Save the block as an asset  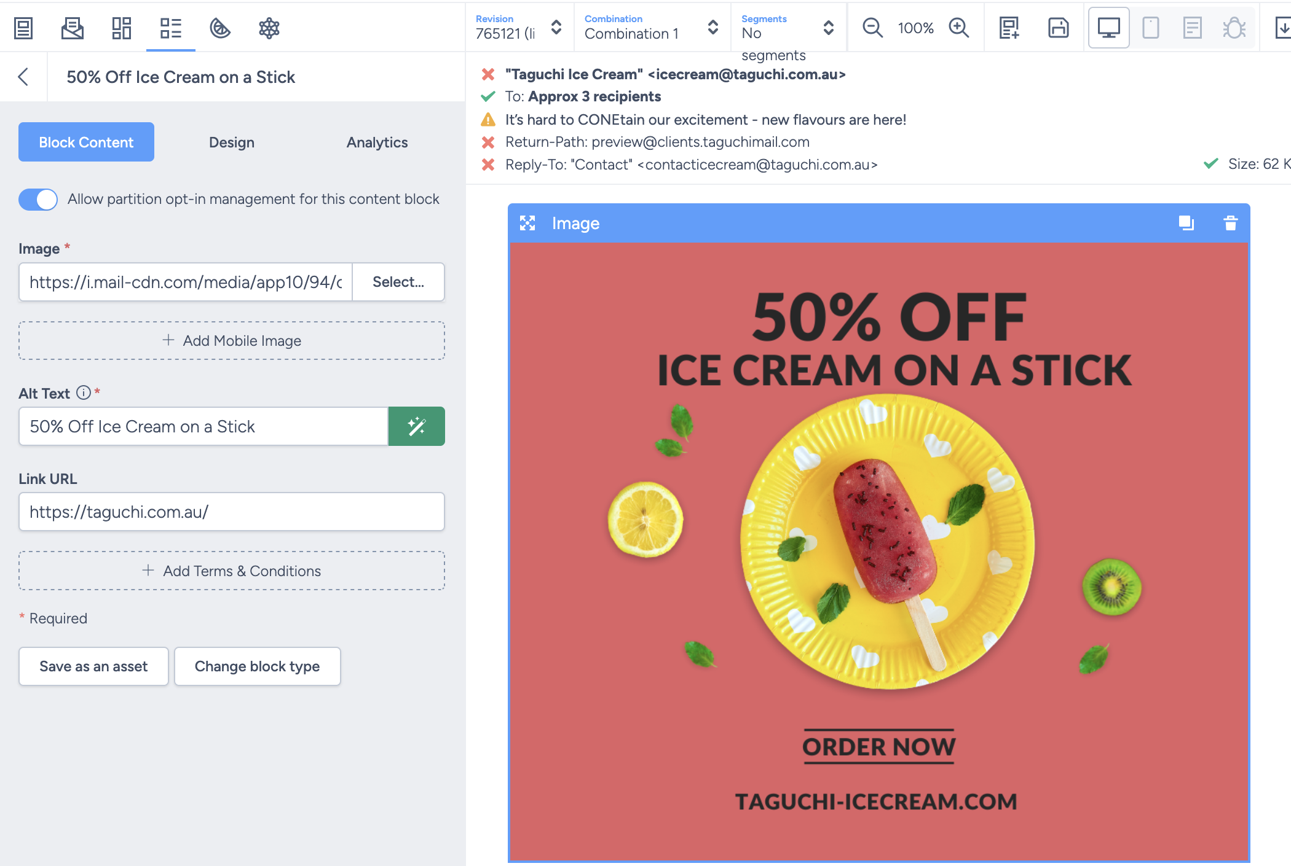(93, 666)
